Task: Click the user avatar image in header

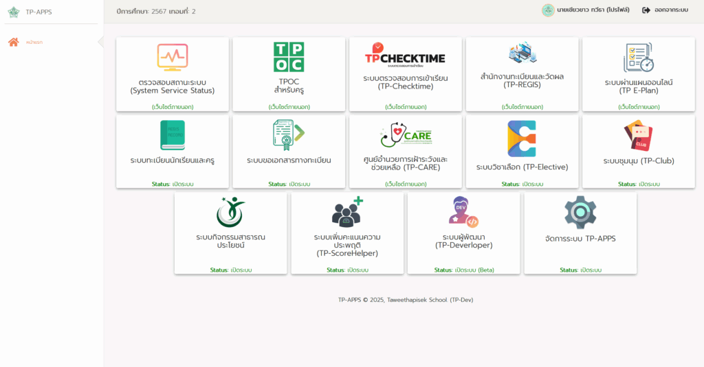Action: pyautogui.click(x=548, y=10)
